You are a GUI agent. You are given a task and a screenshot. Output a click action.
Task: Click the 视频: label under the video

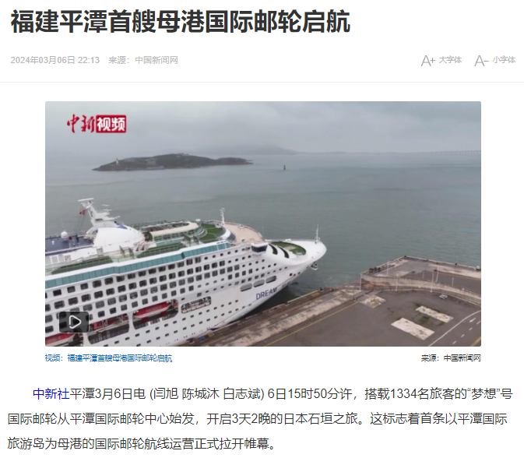point(55,358)
